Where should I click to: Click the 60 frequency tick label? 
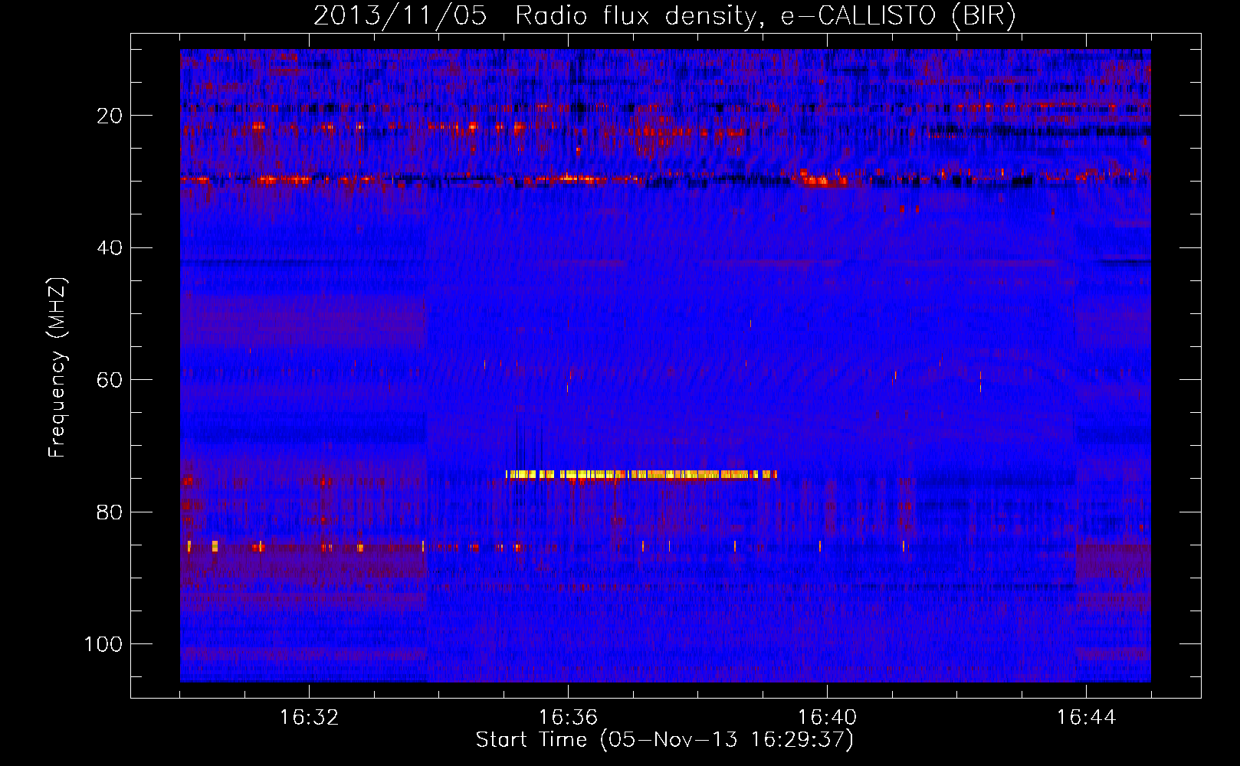point(110,380)
